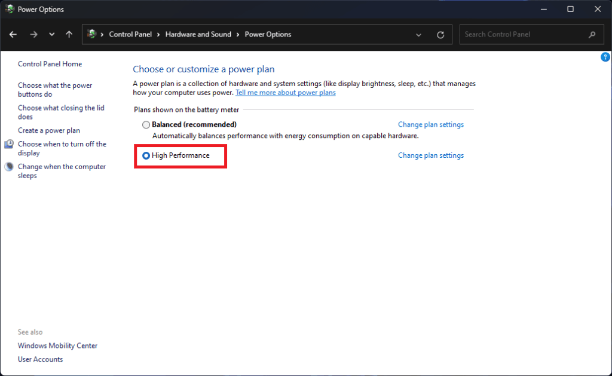Open recent locations dropdown in address bar

pos(418,34)
